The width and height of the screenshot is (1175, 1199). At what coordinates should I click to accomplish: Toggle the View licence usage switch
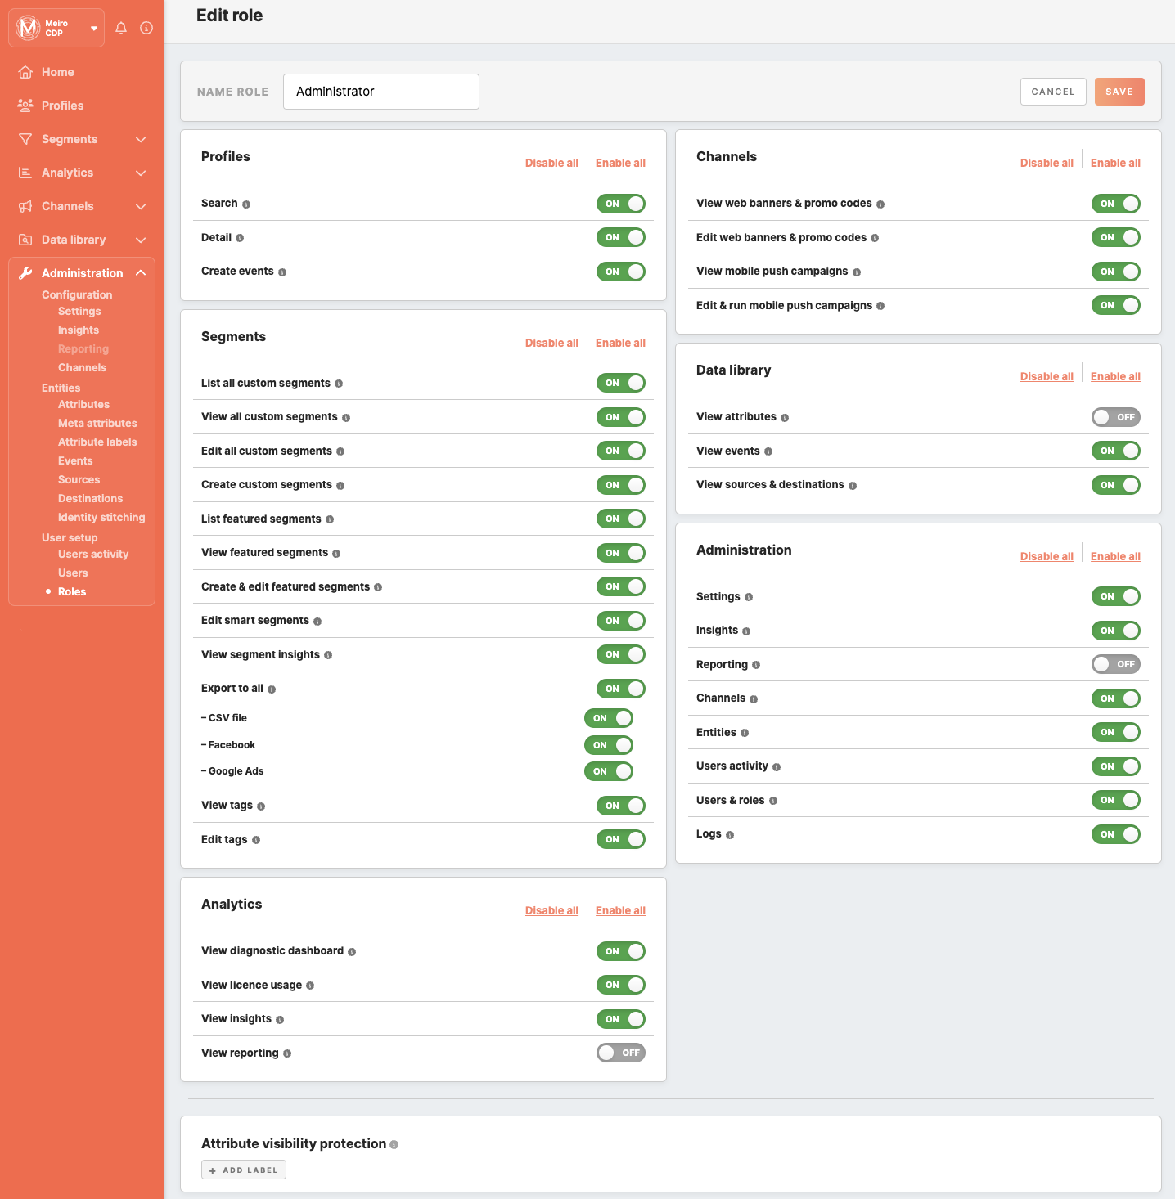621,985
